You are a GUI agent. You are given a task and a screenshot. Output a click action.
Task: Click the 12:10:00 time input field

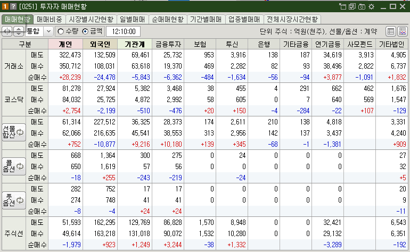click(x=124, y=31)
